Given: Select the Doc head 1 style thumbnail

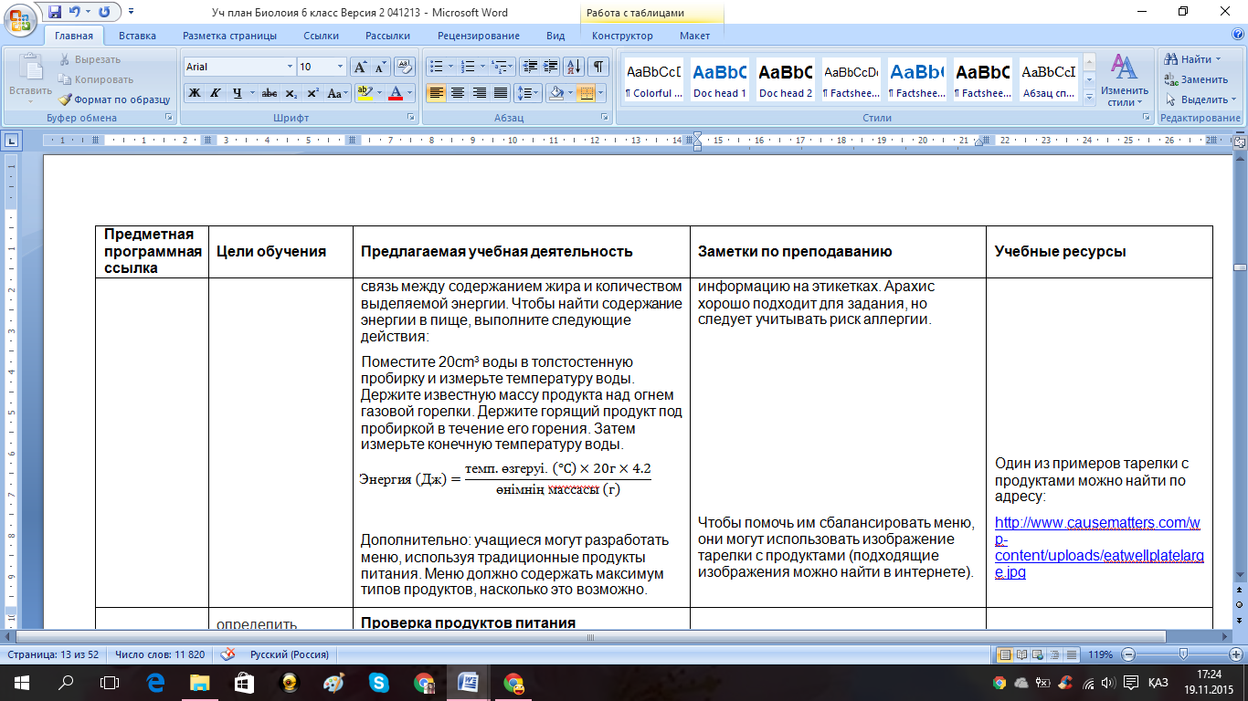Looking at the screenshot, I should tap(720, 79).
